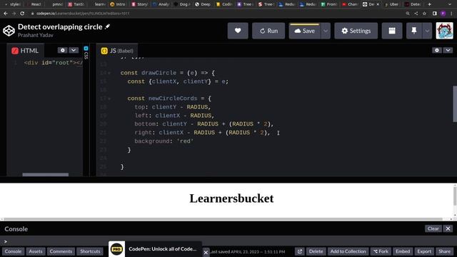
Task: Toggle the Console footer button
Action: [13, 251]
